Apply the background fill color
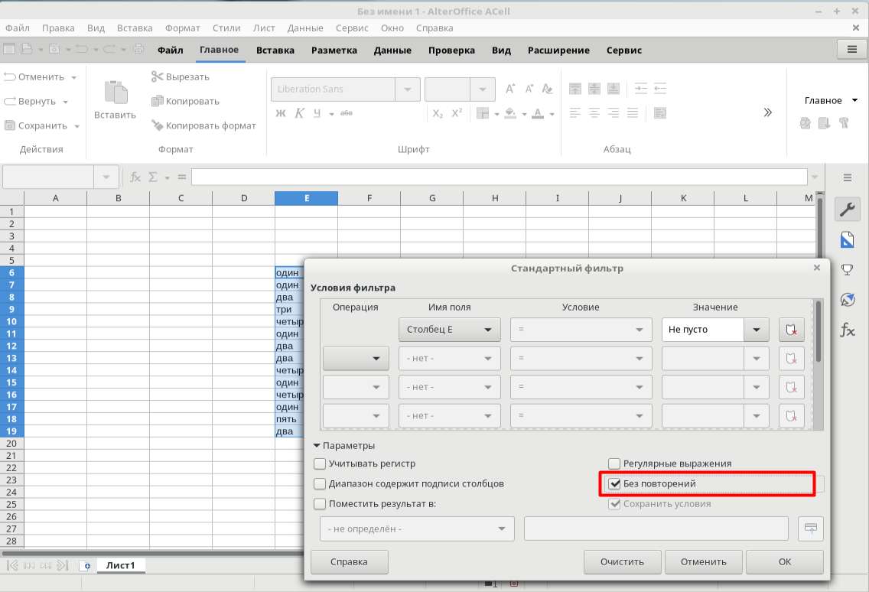This screenshot has width=869, height=592. pos(510,113)
